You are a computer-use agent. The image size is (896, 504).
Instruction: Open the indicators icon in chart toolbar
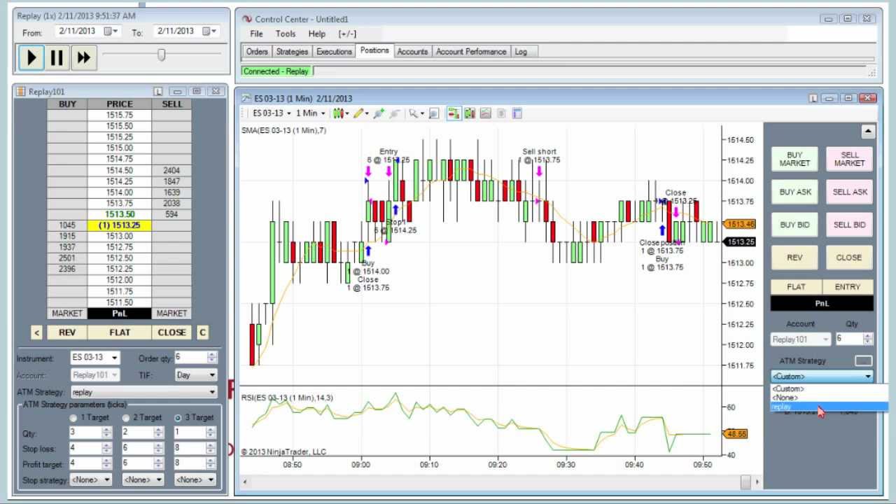click(485, 113)
